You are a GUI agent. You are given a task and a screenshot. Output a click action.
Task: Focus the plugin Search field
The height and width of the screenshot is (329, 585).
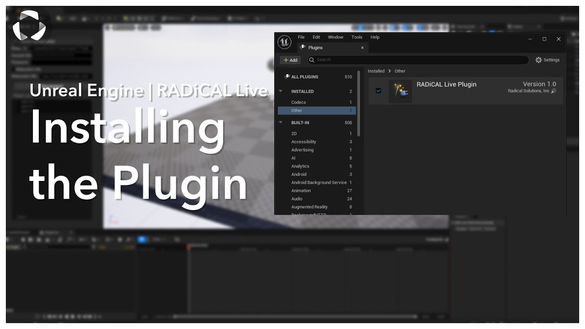coord(418,60)
